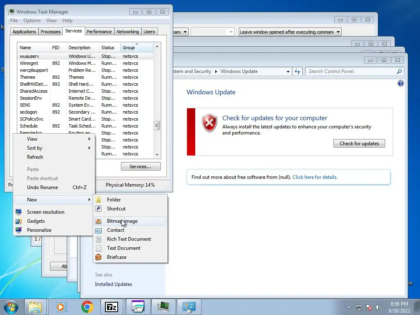Launch Windows Media Player from the taskbar
The height and width of the screenshot is (315, 420).
tap(61, 307)
